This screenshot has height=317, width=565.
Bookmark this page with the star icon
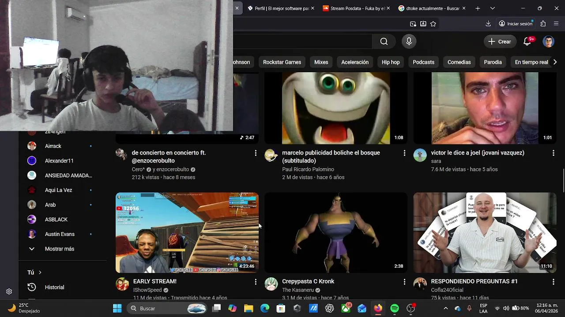coord(433,24)
